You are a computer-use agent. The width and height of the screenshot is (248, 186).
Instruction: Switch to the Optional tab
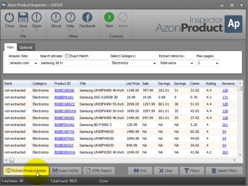(x=26, y=48)
